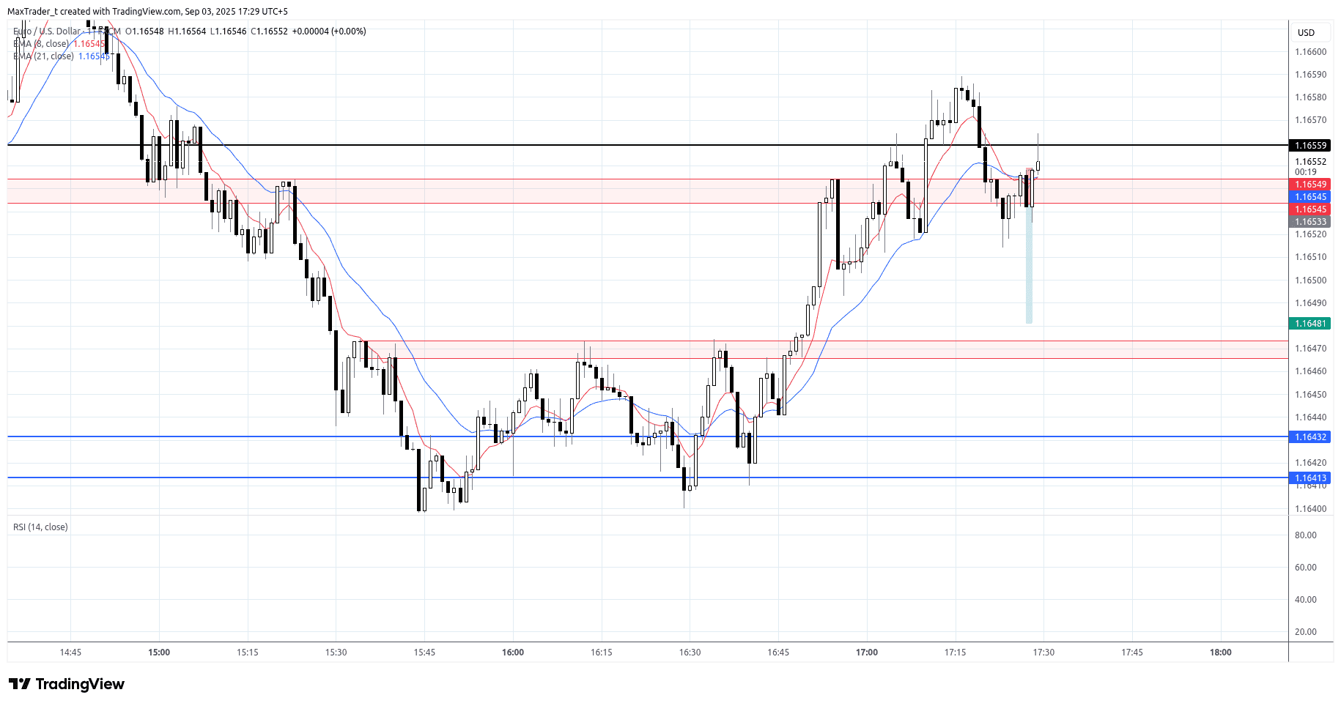Click the TradingView logo icon
Viewport: 1341px width, 706px height.
pos(20,684)
